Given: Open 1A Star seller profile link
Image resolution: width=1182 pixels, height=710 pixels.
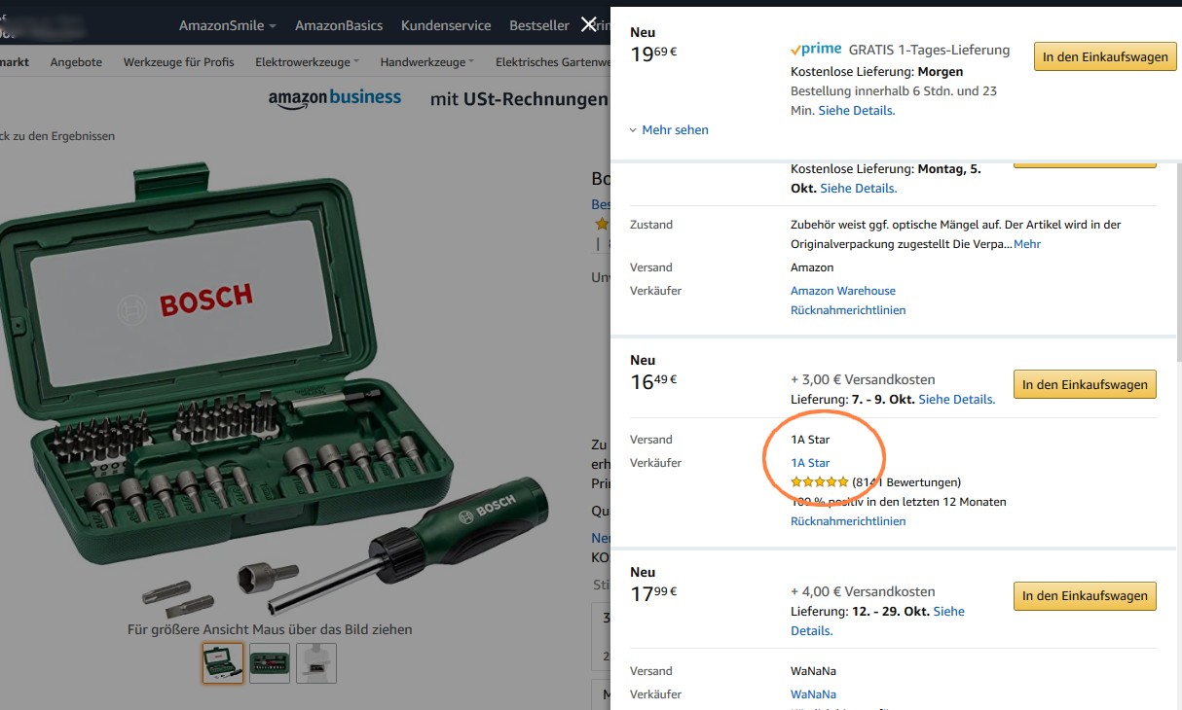Looking at the screenshot, I should click(x=810, y=463).
